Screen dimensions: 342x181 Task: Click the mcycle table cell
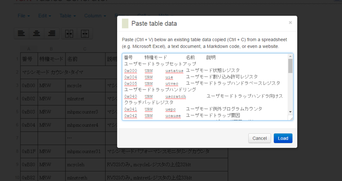[85, 85]
